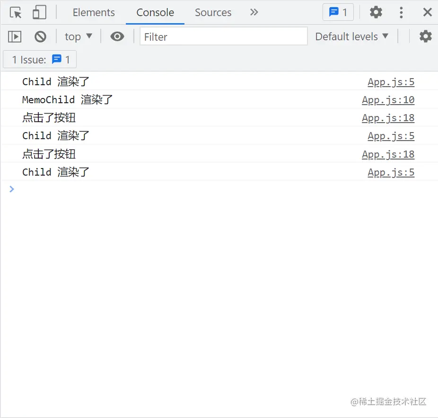Switch to the Elements tab
The image size is (438, 418).
[94, 13]
